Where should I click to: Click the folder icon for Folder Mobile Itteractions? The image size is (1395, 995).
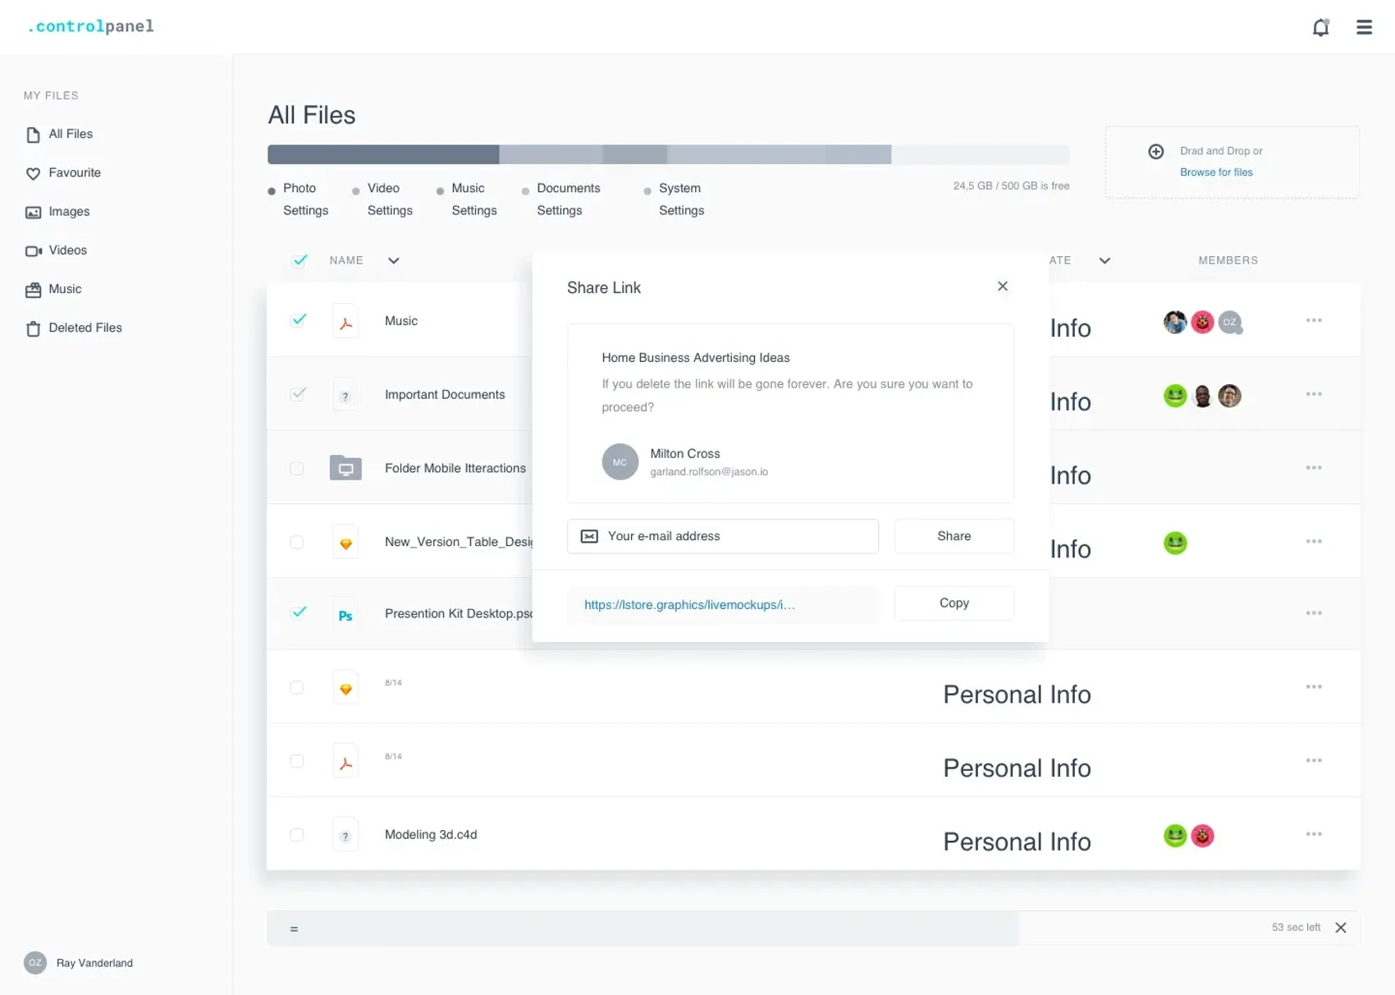coord(345,468)
